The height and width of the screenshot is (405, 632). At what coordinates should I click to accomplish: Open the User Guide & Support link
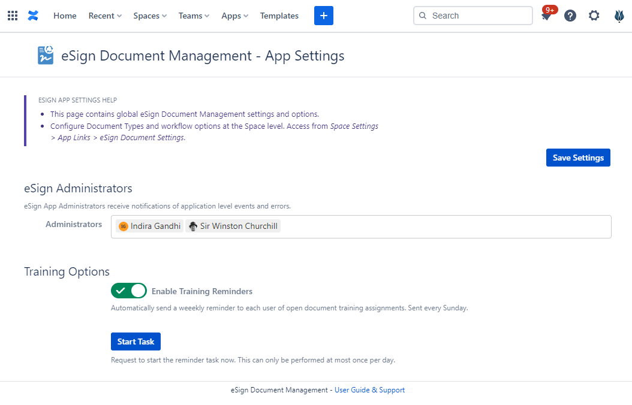(369, 390)
